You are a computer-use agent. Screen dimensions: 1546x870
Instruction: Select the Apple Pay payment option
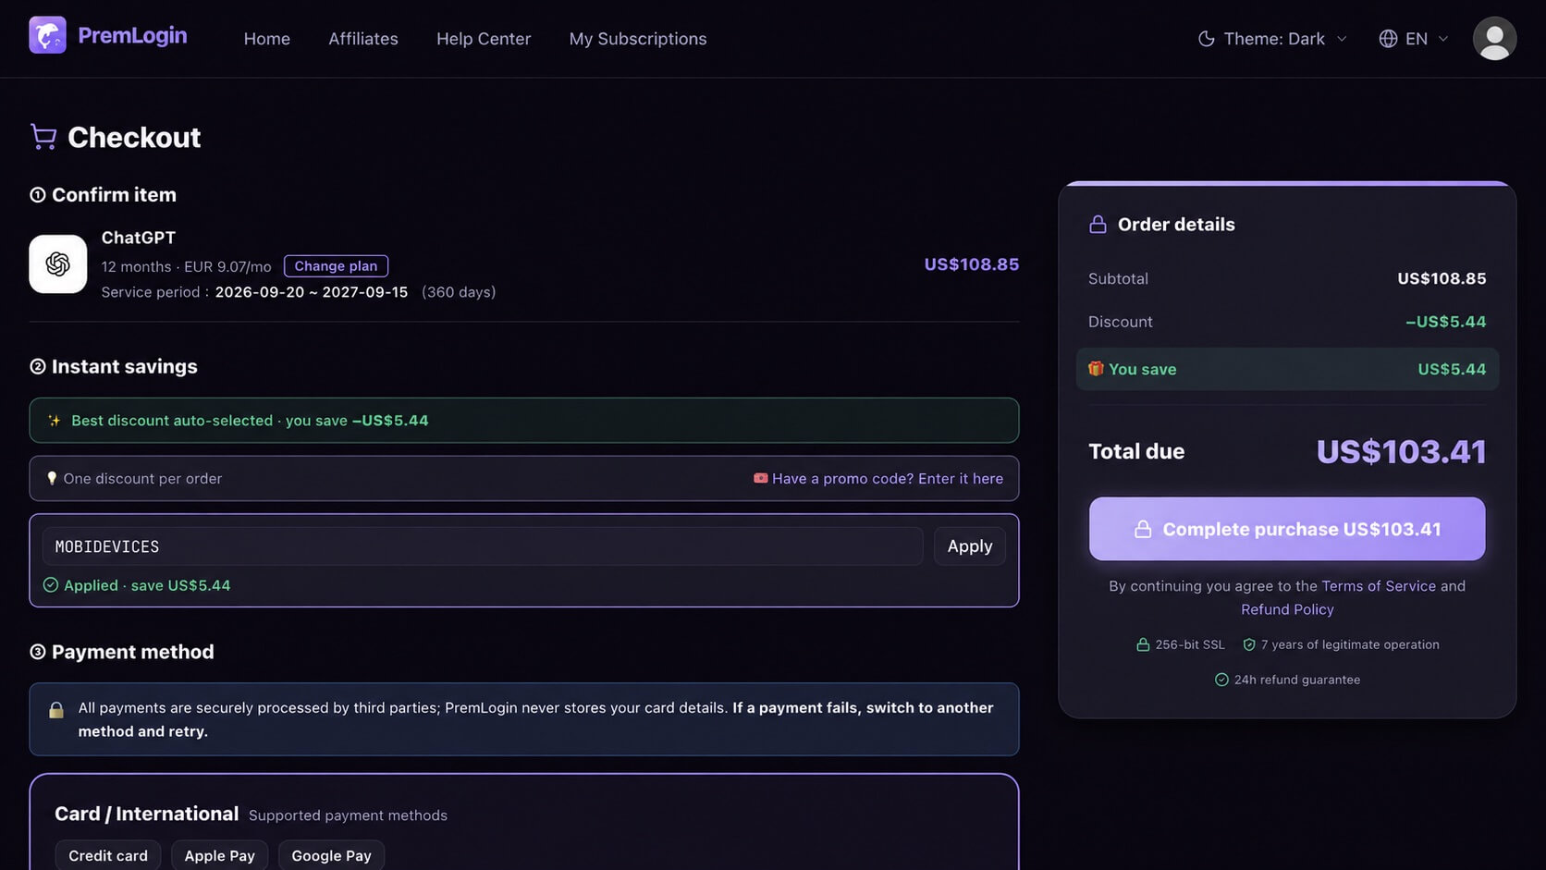[219, 855]
